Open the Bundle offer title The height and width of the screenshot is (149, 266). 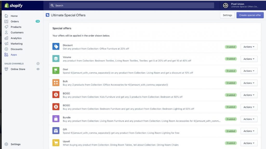point(67,117)
